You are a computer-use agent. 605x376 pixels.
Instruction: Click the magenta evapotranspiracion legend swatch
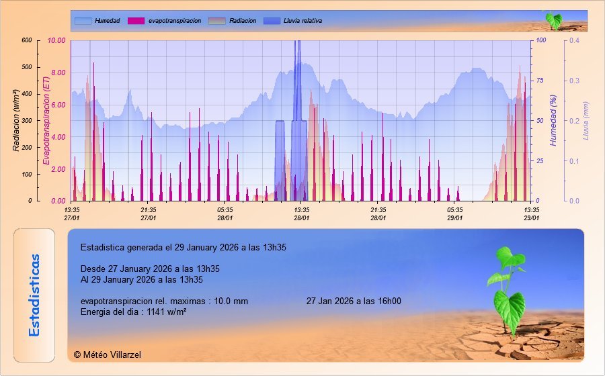pyautogui.click(x=136, y=21)
